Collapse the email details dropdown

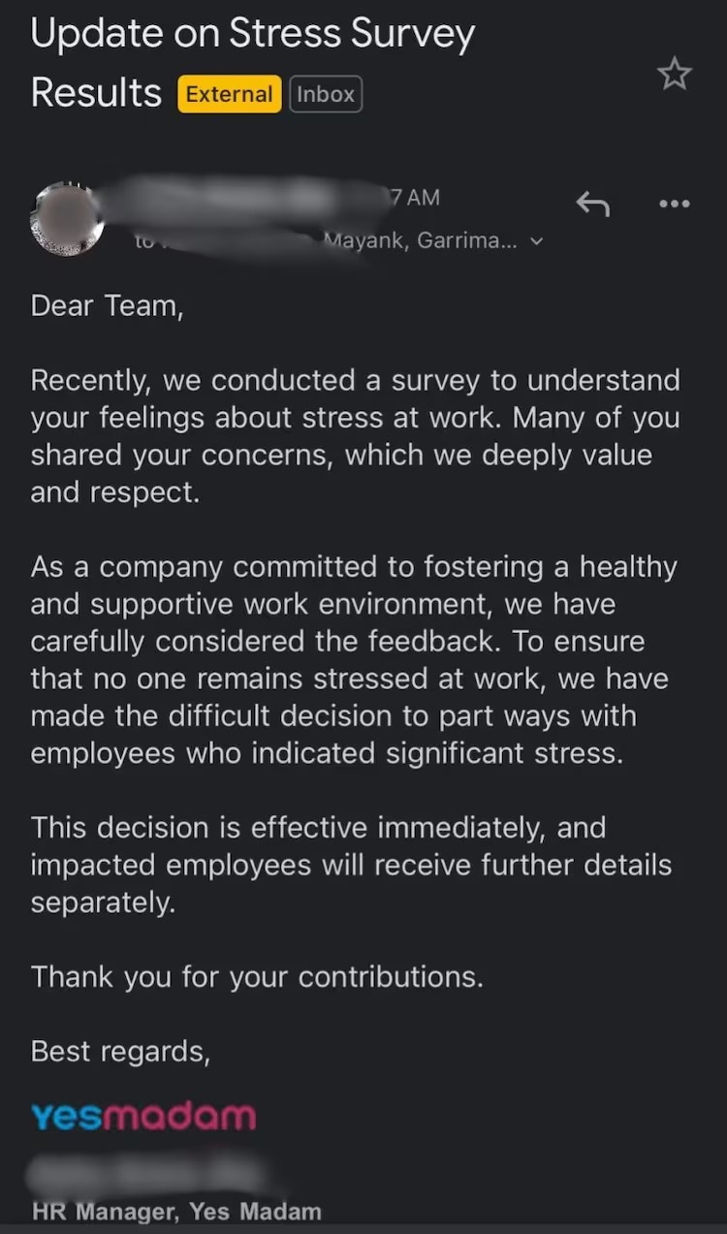[537, 240]
